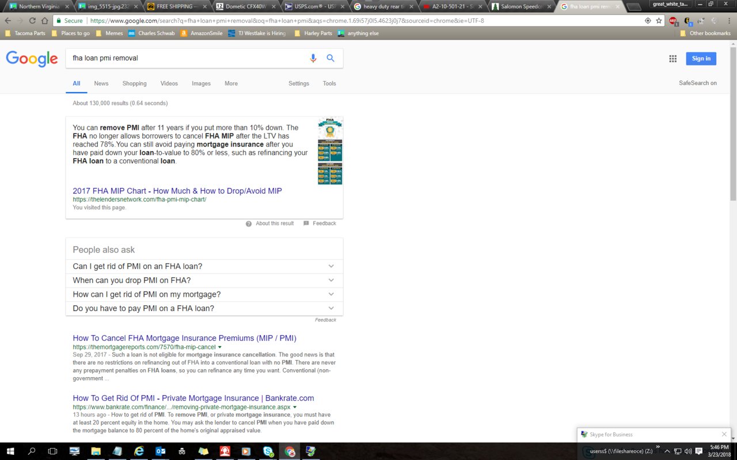The width and height of the screenshot is (737, 460).
Task: Switch to the News results tab
Action: (x=101, y=83)
